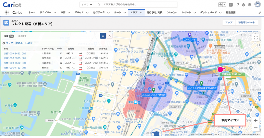Expand the 車両 nav tab chevron
This screenshot has height=138, width=264.
(69, 13)
